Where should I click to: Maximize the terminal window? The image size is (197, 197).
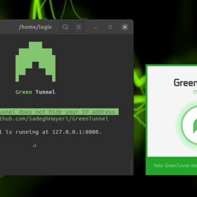pyautogui.click(x=110, y=27)
